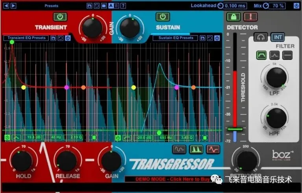
Task: Open the Transient band filter type selector
Action: 17,137
